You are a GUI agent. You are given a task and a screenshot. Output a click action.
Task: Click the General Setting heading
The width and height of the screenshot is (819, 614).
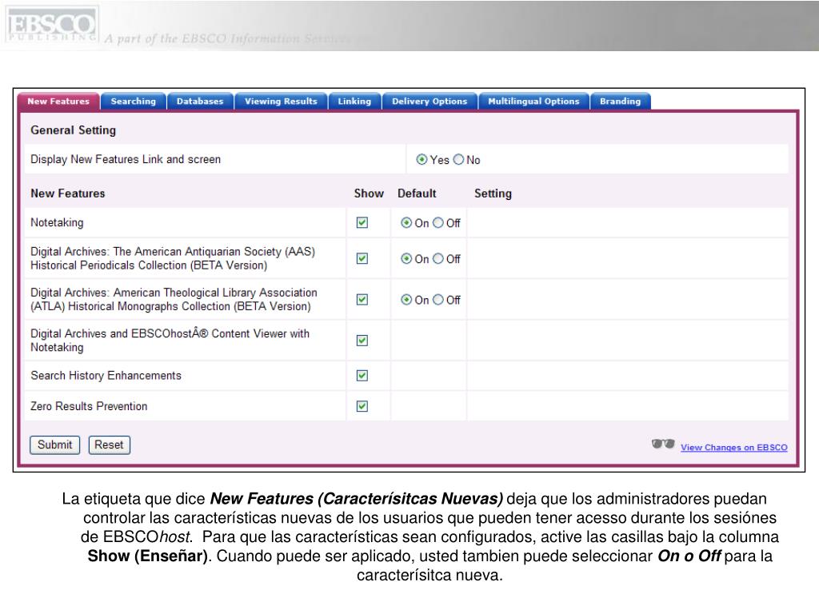73,130
